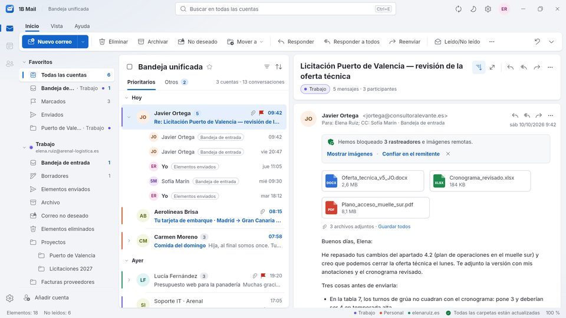
Task: Collapse the Trabajo account tree
Action: click(24, 147)
